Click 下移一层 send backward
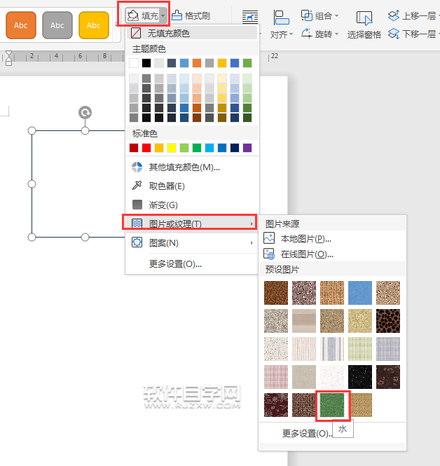Screen dimensions: 440x466 pos(413,34)
